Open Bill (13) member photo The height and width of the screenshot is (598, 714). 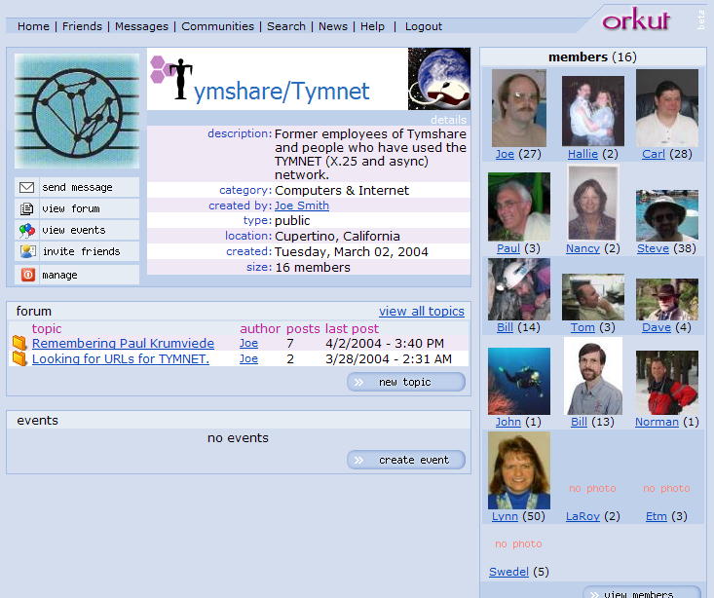[593, 376]
